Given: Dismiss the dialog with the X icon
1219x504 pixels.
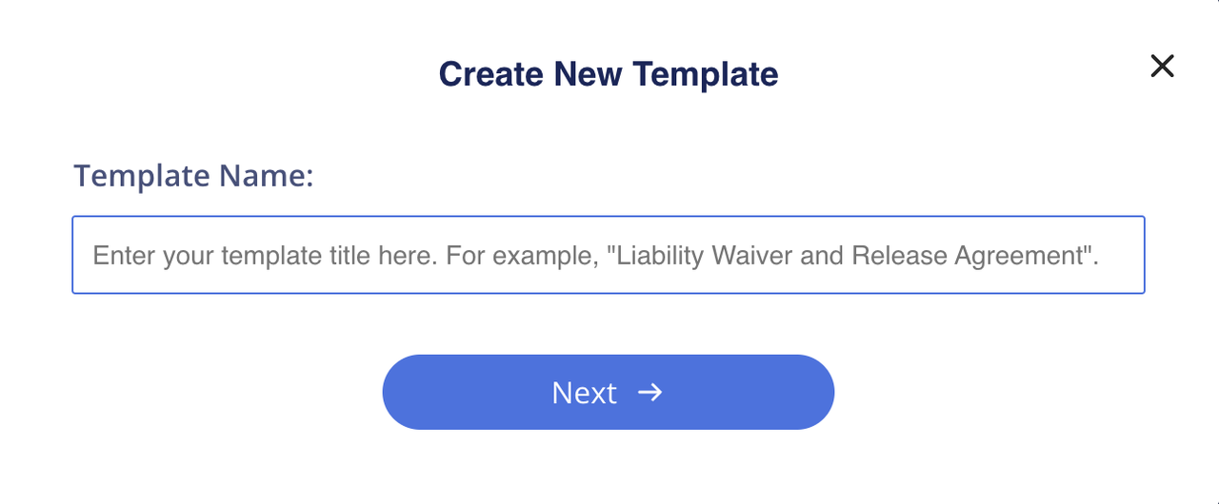Looking at the screenshot, I should 1162,66.
